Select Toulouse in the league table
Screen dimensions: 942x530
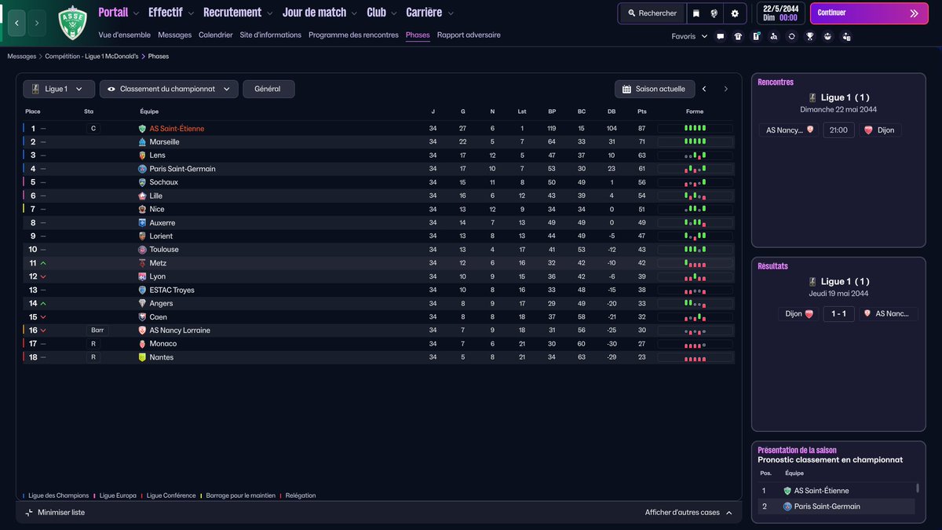pyautogui.click(x=378, y=250)
